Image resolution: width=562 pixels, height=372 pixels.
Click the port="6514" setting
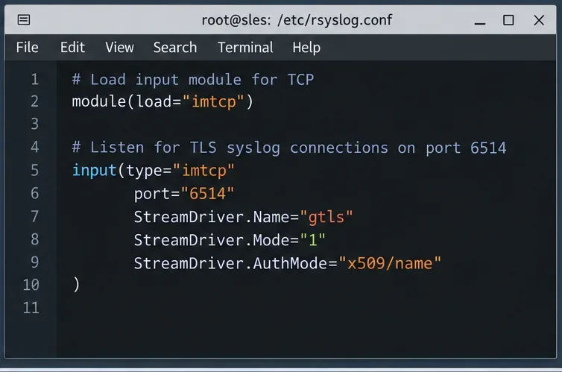(184, 194)
